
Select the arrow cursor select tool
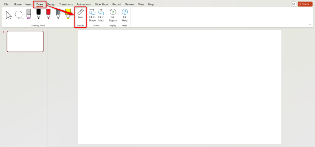click(x=9, y=15)
